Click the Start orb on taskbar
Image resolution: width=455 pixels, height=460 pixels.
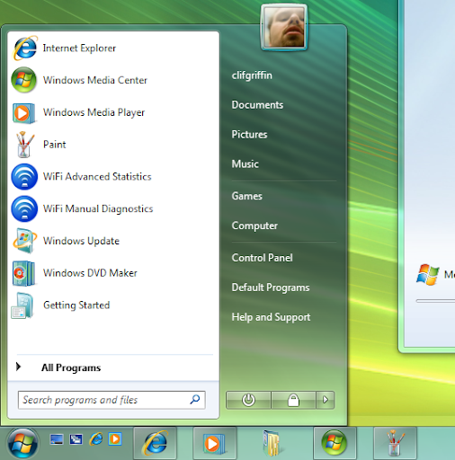tap(22, 443)
